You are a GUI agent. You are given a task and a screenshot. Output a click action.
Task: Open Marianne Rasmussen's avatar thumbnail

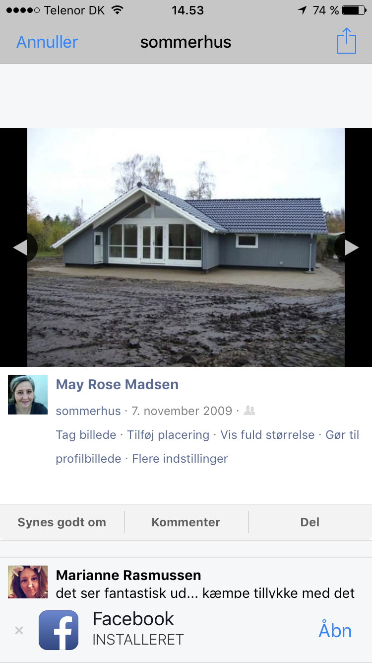pos(28,581)
